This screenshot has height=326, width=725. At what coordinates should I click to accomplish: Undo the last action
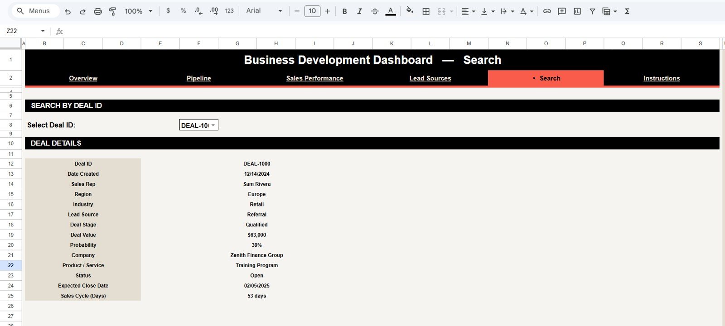coord(68,11)
